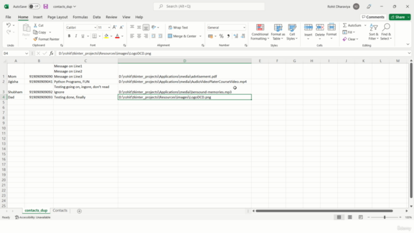Apply Italic formatting

pyautogui.click(x=76, y=36)
